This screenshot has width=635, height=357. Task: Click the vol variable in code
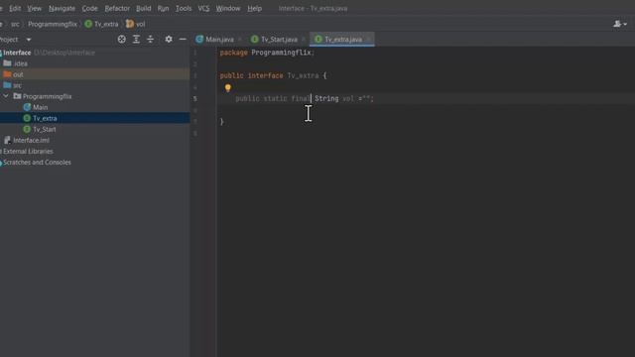click(348, 99)
